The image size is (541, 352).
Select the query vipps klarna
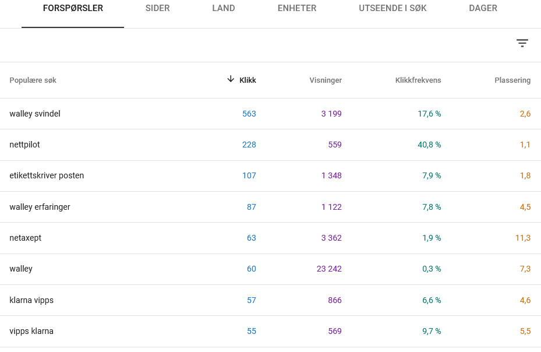click(x=31, y=331)
